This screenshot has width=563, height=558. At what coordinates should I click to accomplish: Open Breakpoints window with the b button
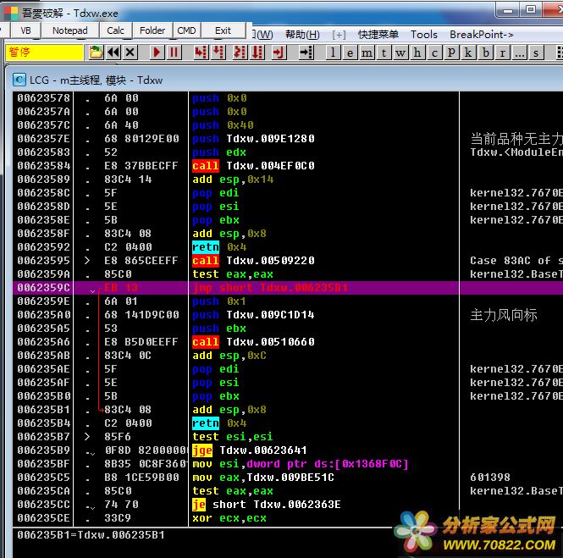[486, 52]
